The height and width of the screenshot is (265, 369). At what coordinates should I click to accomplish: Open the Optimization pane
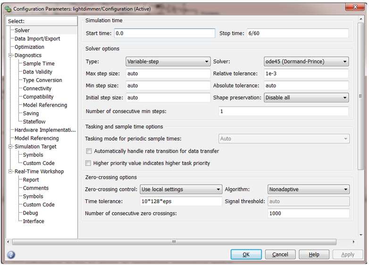click(29, 47)
